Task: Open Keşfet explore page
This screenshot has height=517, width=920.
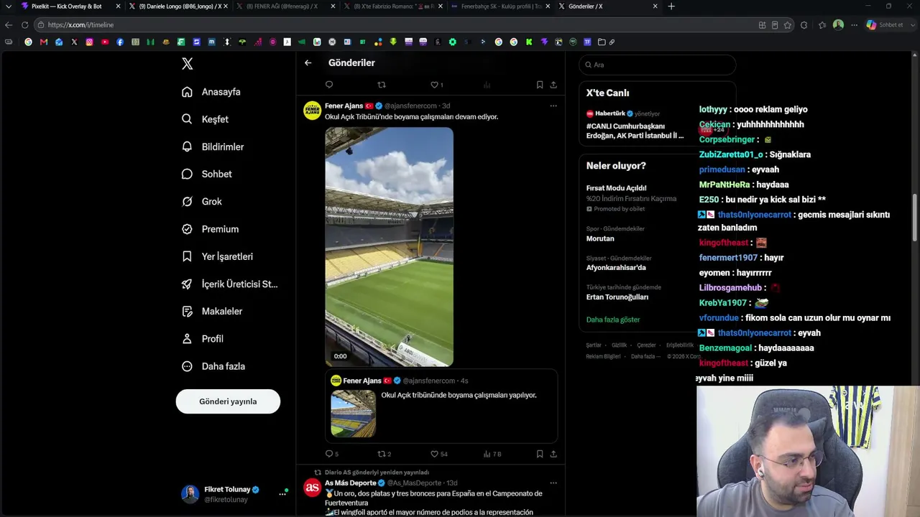Action: click(206, 119)
